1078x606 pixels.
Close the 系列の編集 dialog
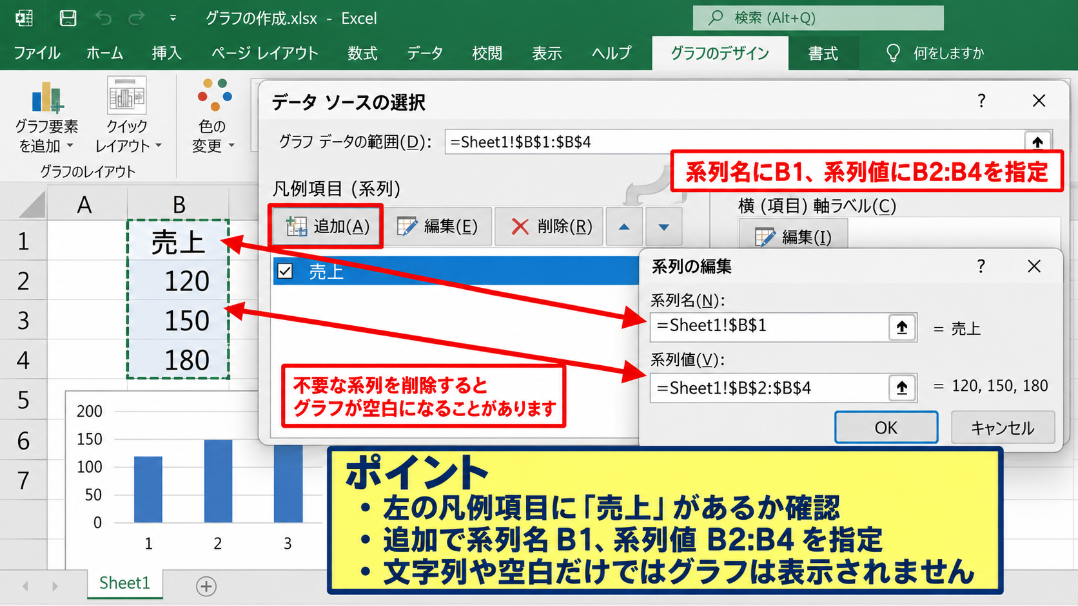1034,266
